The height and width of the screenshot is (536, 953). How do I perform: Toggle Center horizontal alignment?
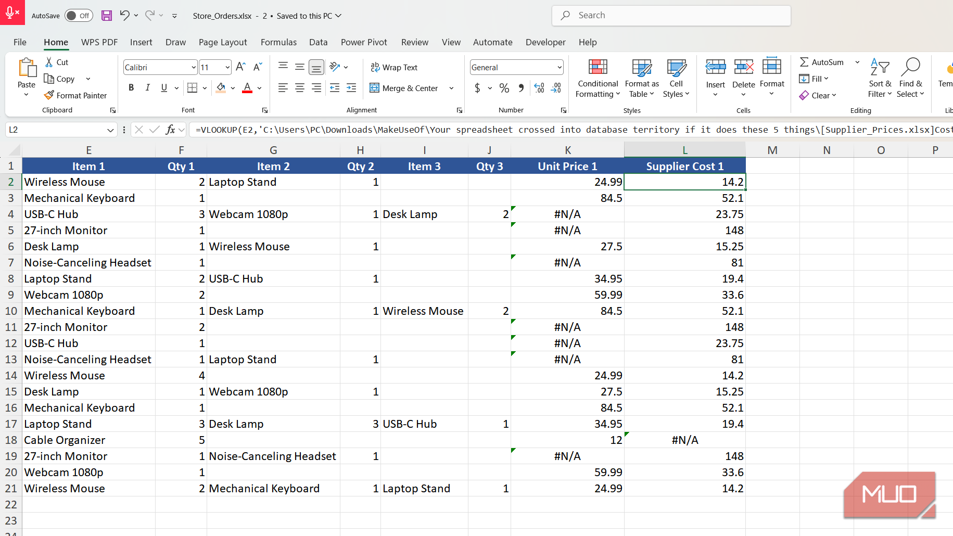pos(300,88)
